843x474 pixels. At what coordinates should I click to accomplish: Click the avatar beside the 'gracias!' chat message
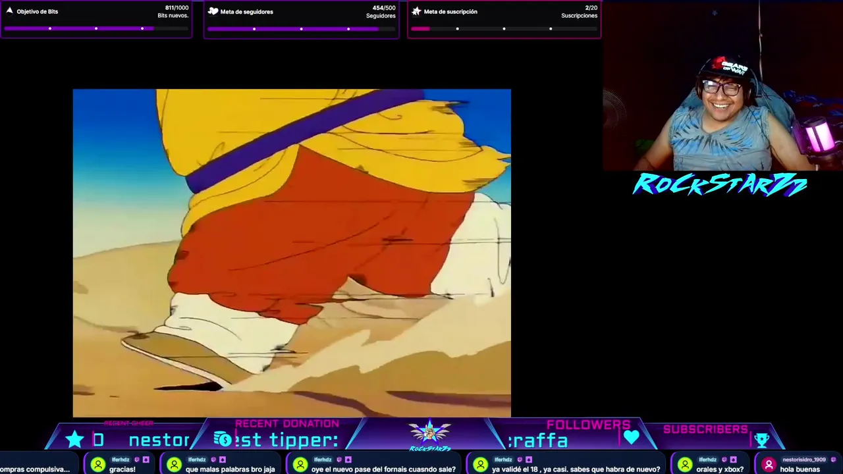point(98,465)
